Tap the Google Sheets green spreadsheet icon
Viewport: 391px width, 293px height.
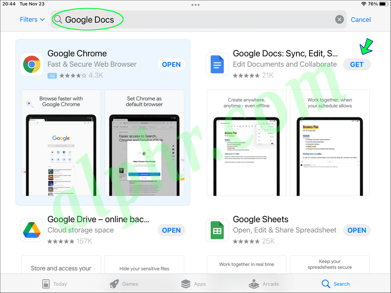coord(217,230)
